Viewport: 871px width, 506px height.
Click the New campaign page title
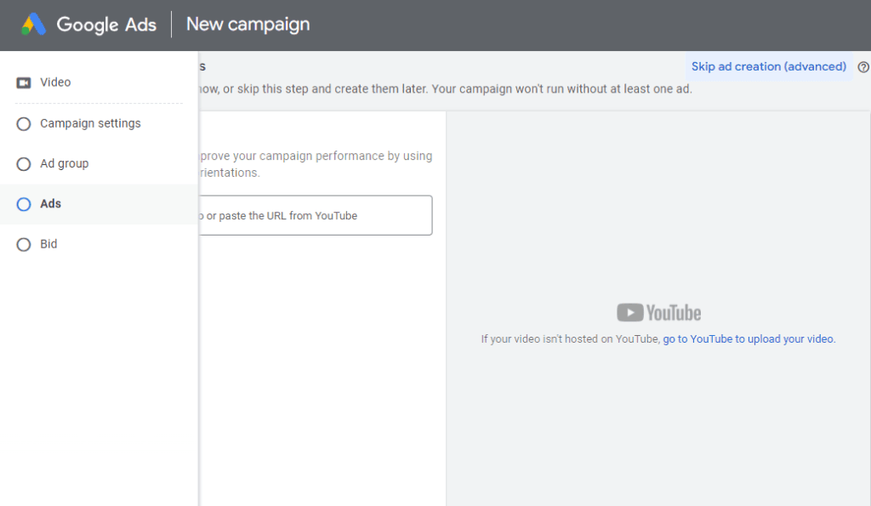(x=248, y=25)
